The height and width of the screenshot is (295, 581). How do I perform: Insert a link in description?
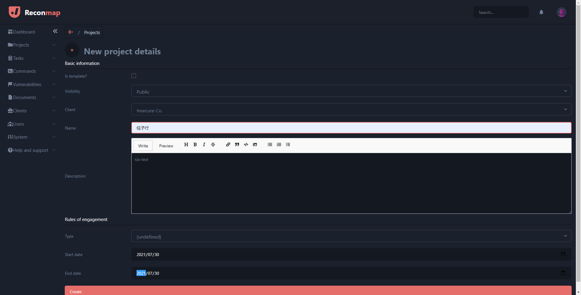pyautogui.click(x=228, y=145)
